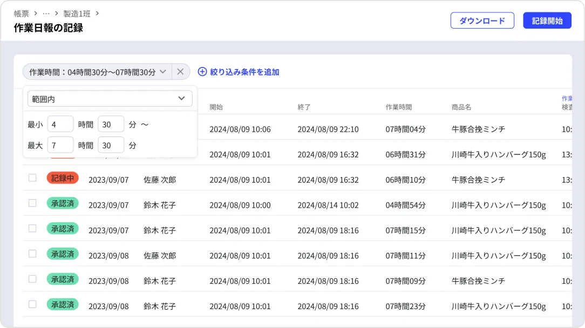Click the 記録中 status badge for 佐藤 次郎
This screenshot has height=328, width=585.
pyautogui.click(x=63, y=178)
